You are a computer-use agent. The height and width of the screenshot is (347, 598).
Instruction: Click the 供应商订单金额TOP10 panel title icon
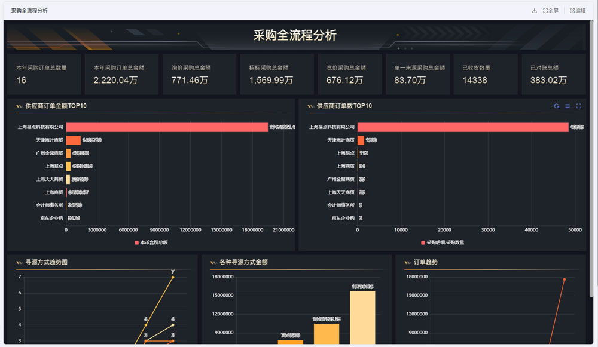click(19, 106)
